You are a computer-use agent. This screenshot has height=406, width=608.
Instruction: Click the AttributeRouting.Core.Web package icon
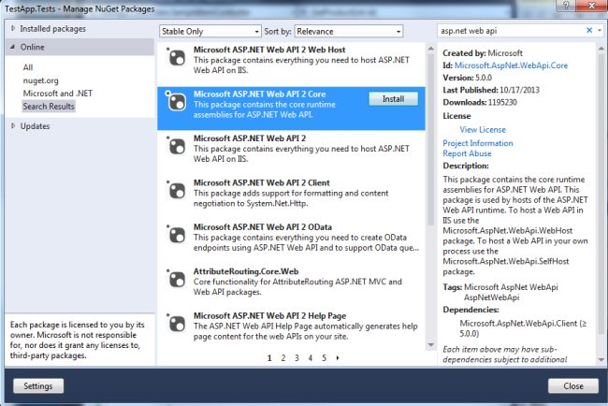coord(177,280)
